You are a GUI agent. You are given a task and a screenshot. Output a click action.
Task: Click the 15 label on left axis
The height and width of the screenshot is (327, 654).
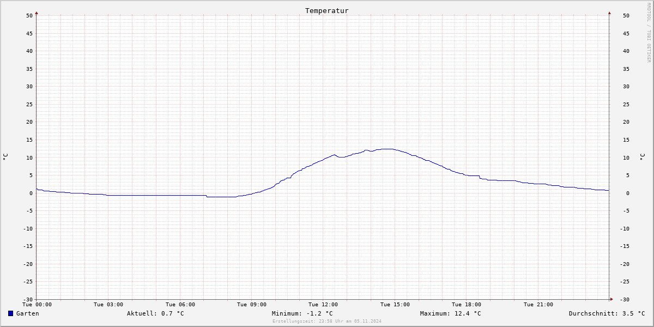tap(29, 140)
